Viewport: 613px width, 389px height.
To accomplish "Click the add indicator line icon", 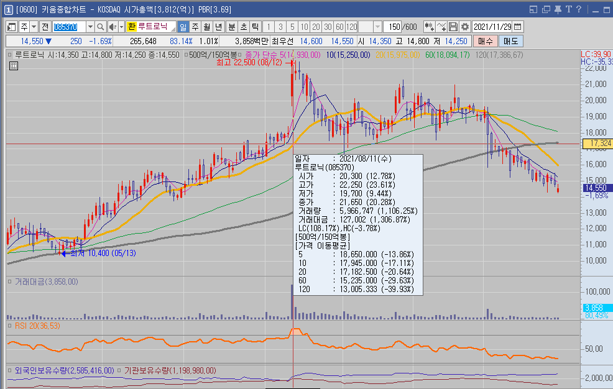I will (441, 27).
